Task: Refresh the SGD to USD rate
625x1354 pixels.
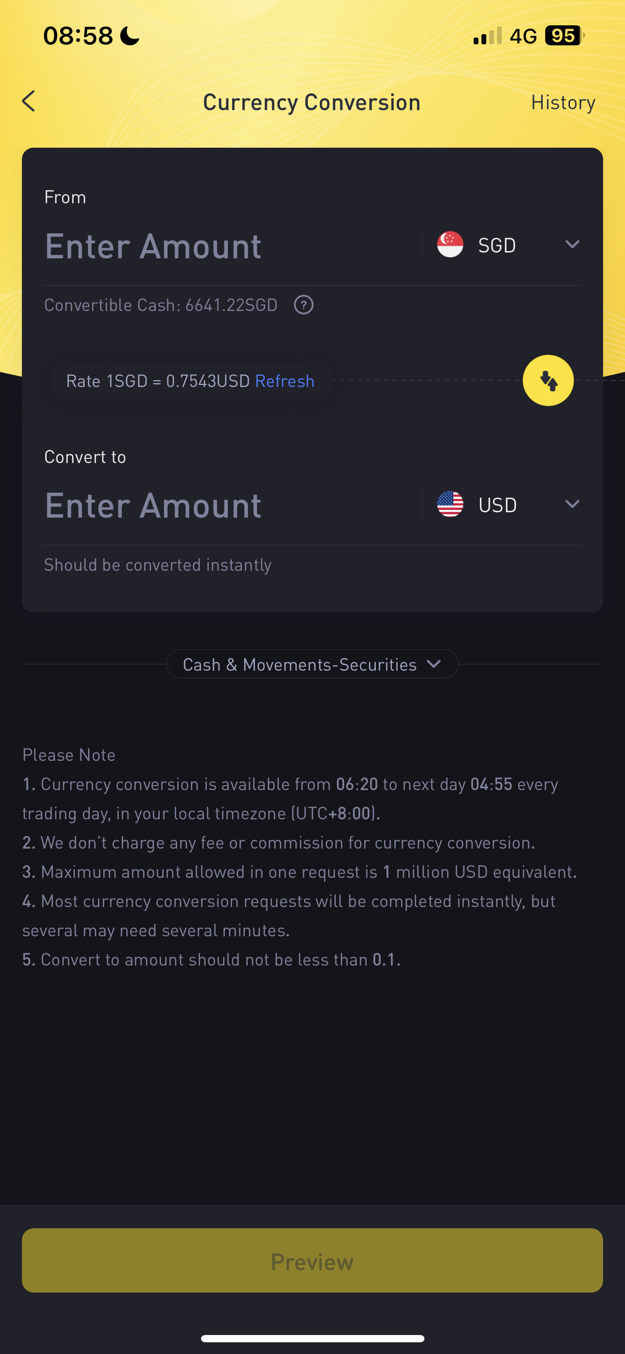Action: coord(284,381)
